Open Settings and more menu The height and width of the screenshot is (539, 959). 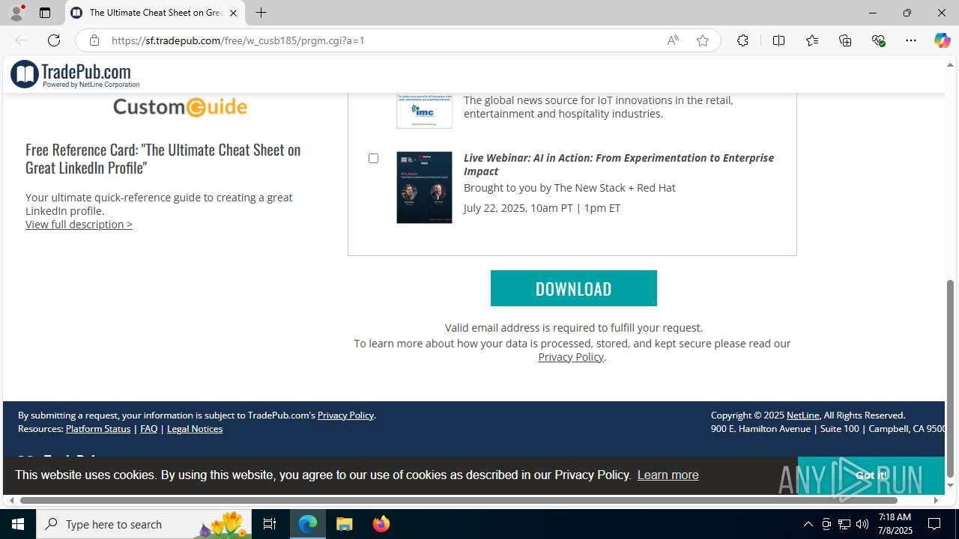[x=911, y=40]
